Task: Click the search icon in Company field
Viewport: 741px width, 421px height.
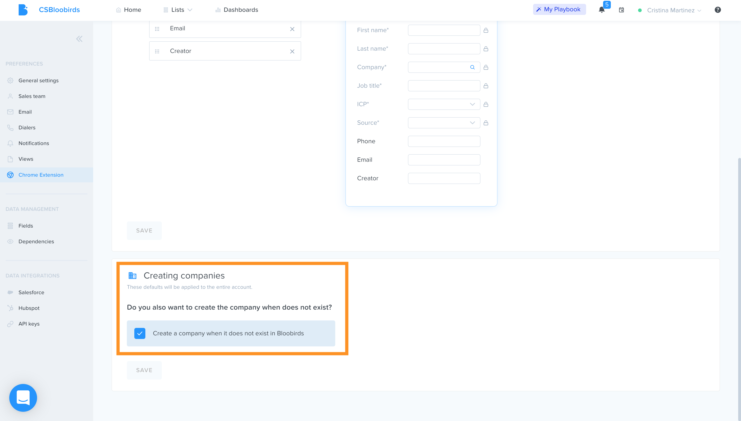Action: [x=472, y=67]
